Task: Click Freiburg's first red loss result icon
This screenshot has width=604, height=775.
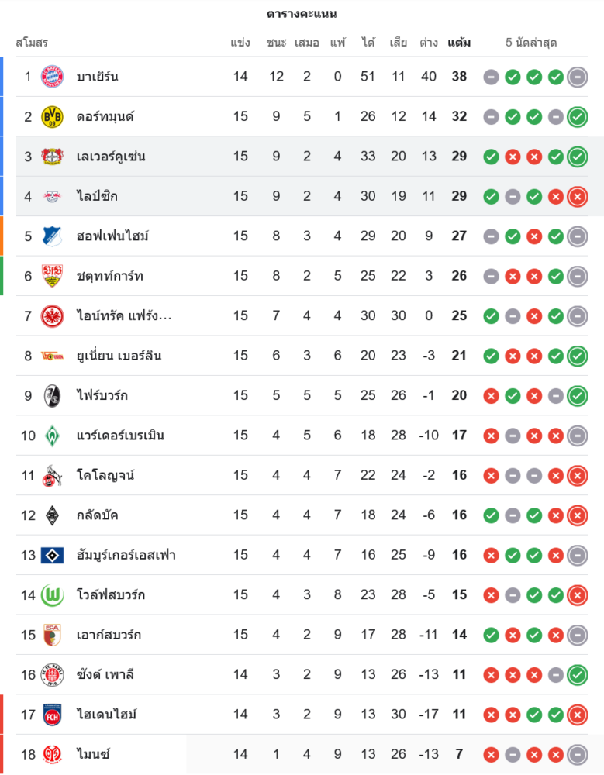Action: pyautogui.click(x=491, y=396)
